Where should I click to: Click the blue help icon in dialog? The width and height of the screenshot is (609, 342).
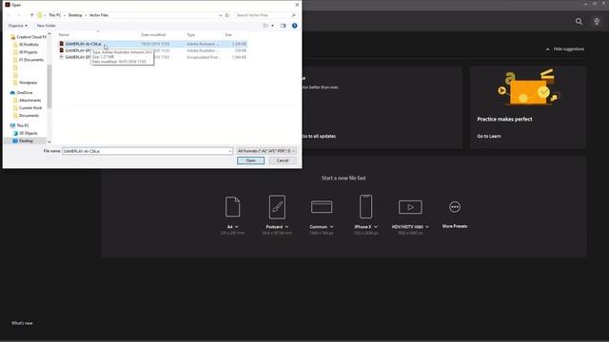click(294, 26)
